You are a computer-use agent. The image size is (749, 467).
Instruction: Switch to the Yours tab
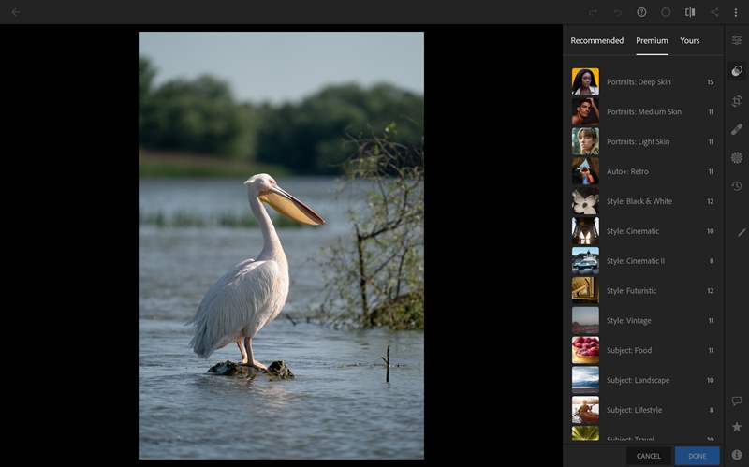tap(690, 40)
